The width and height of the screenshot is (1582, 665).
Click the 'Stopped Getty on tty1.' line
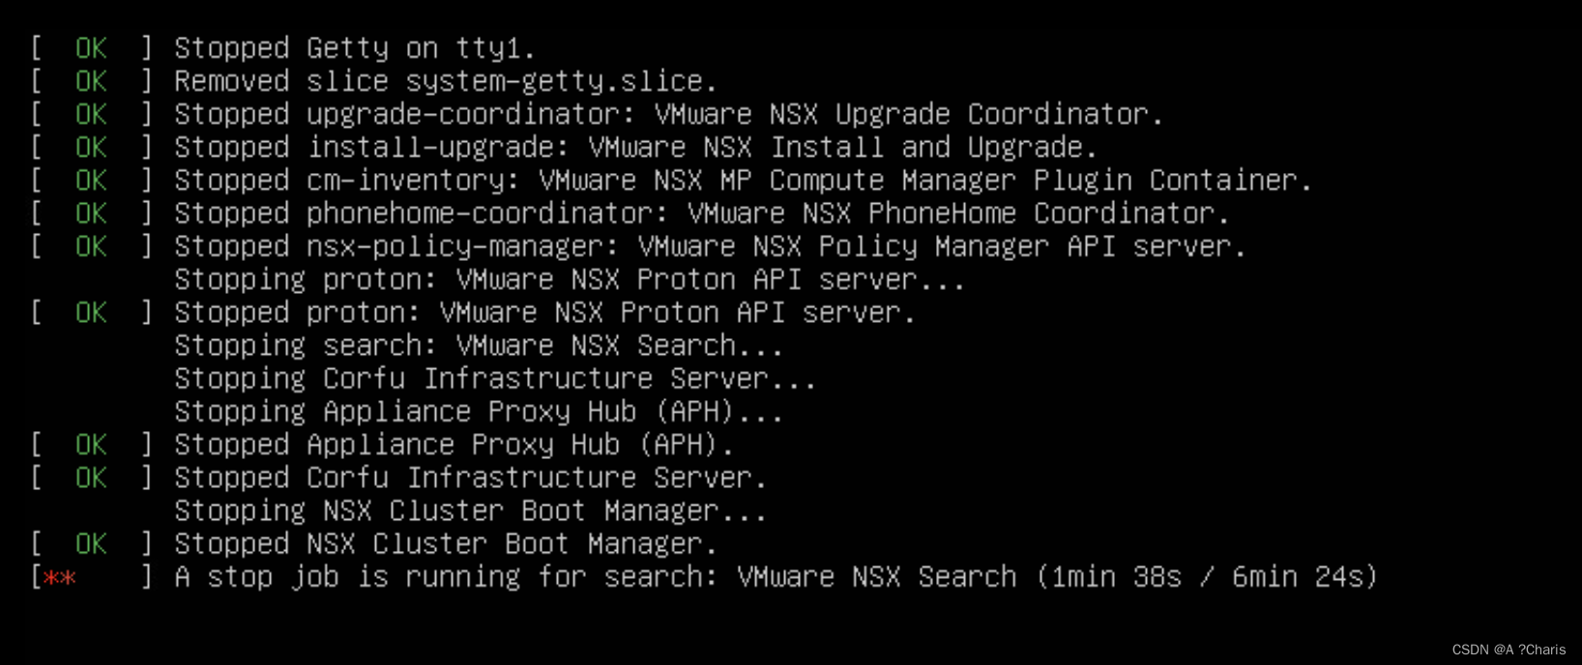[x=355, y=48]
